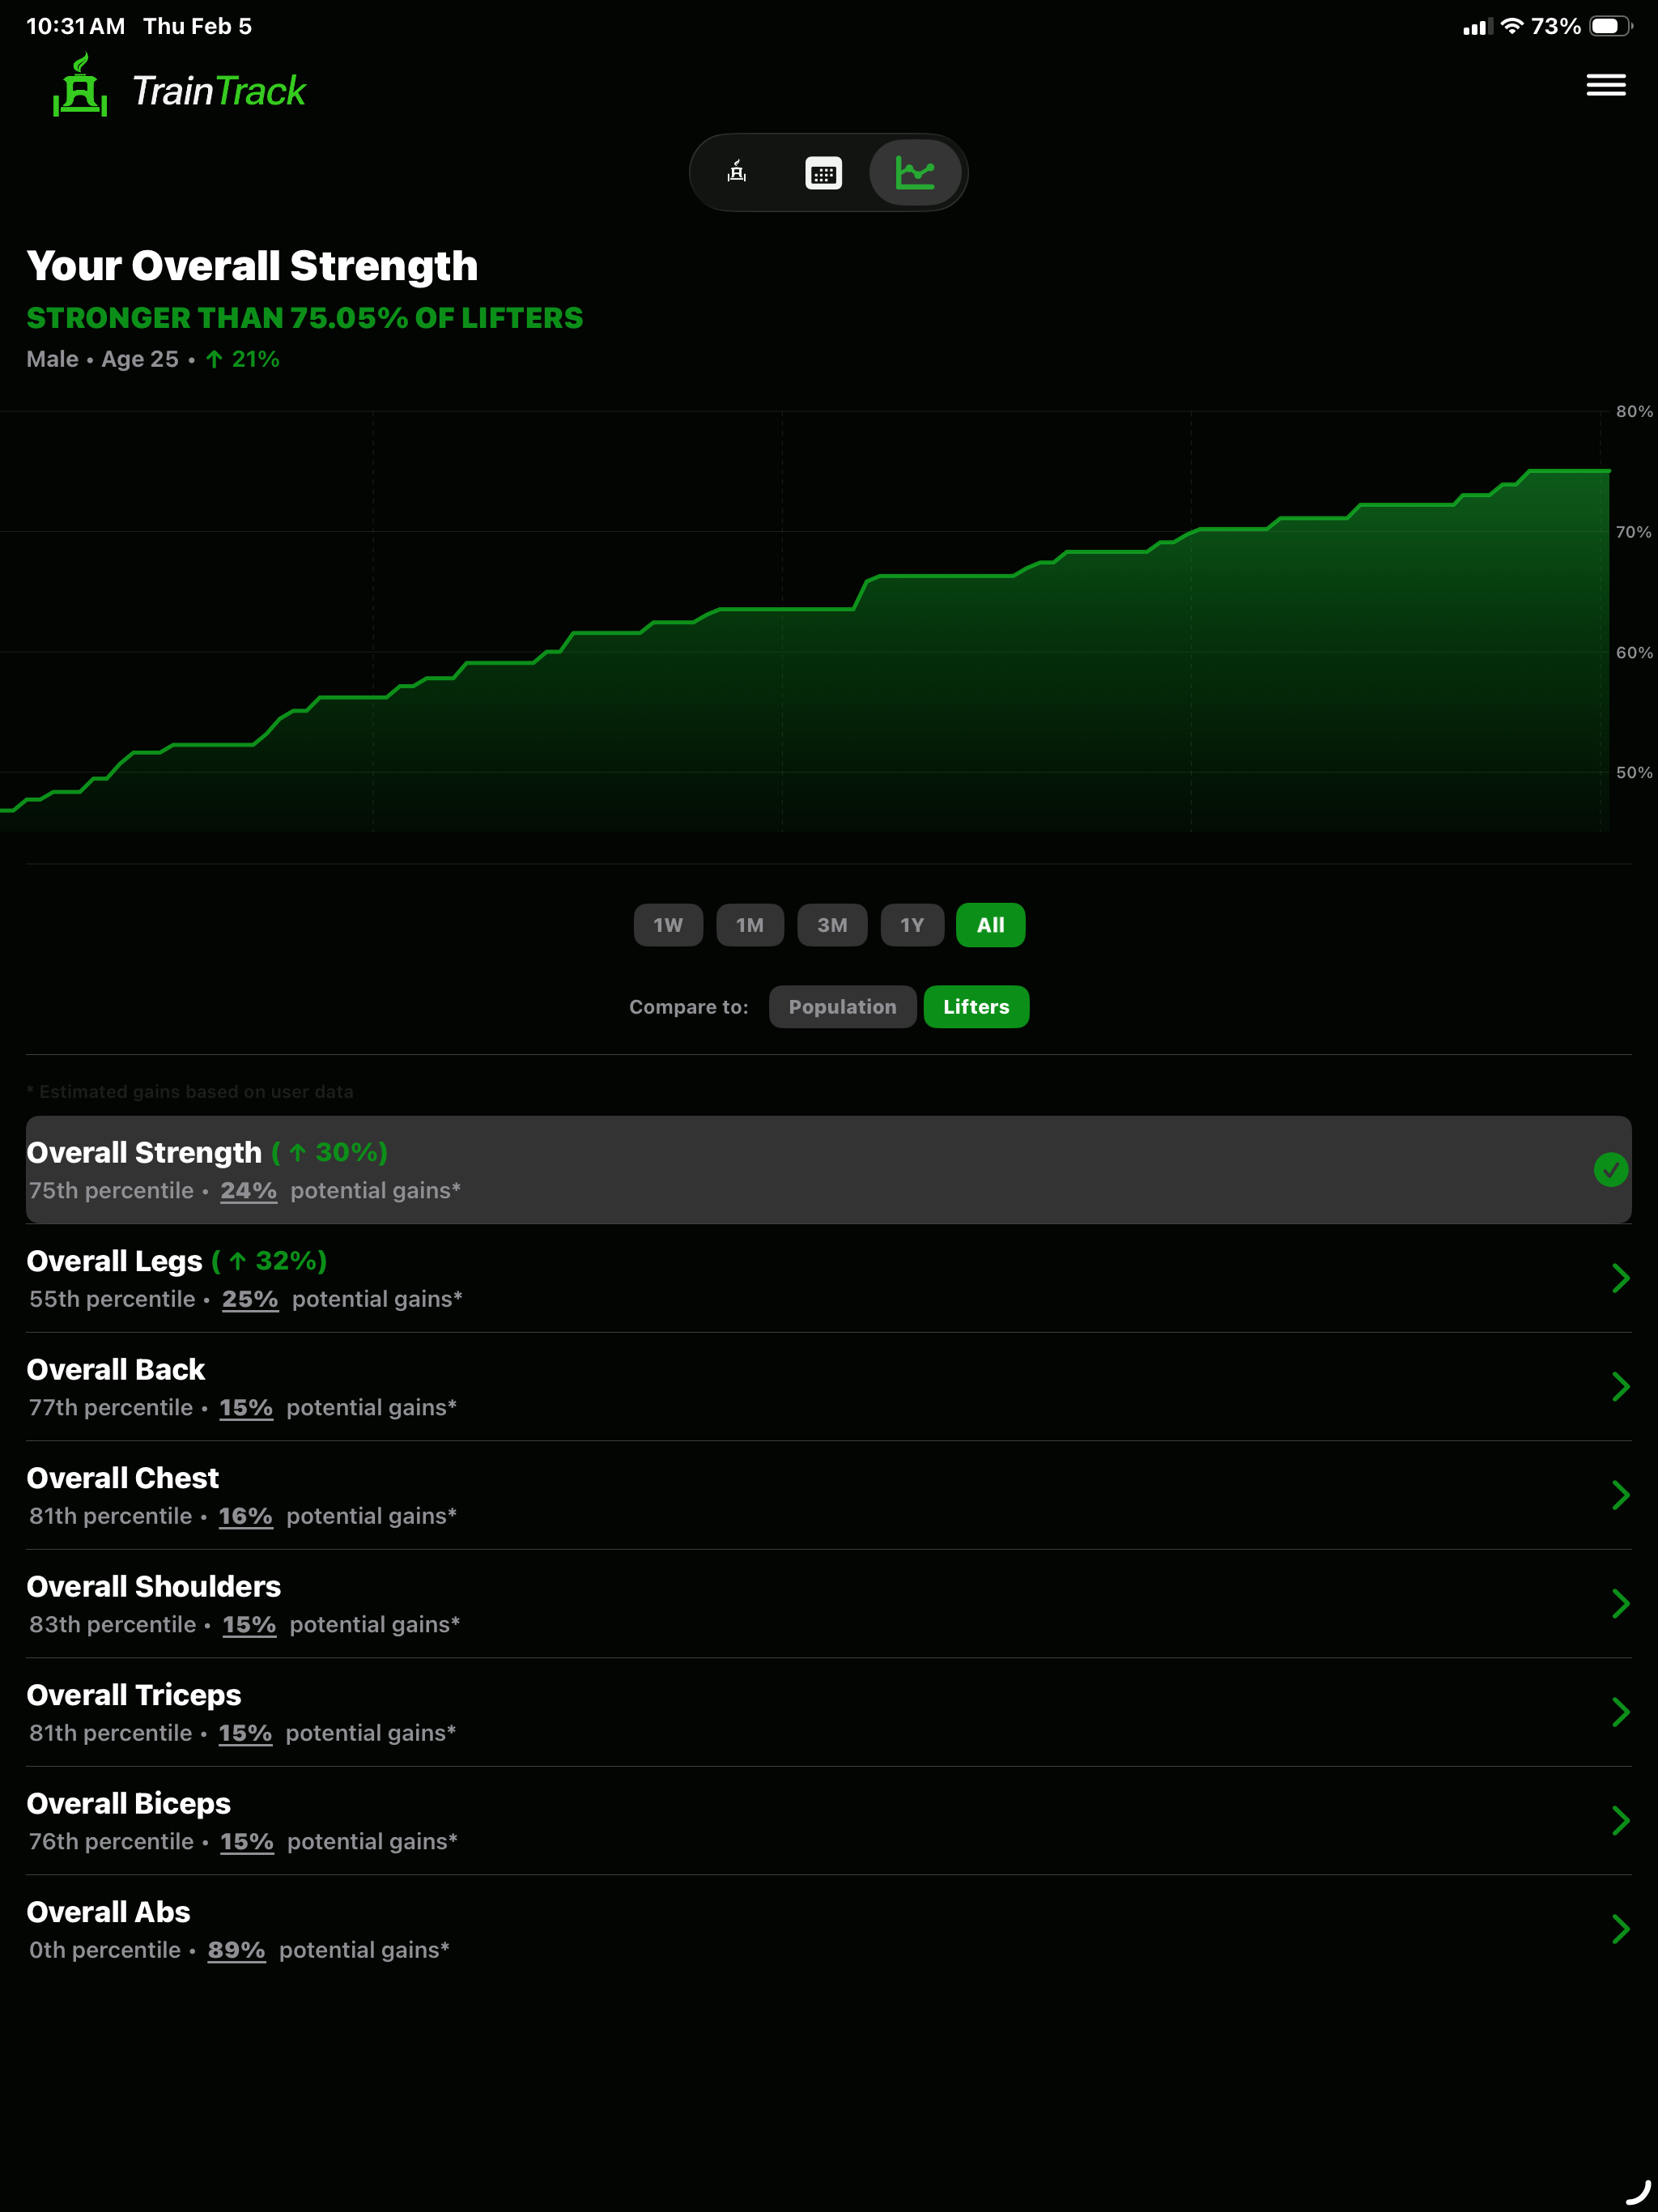The width and height of the screenshot is (1658, 2212).
Task: Tap the 15% Shoulders potential gains link
Action: [249, 1625]
